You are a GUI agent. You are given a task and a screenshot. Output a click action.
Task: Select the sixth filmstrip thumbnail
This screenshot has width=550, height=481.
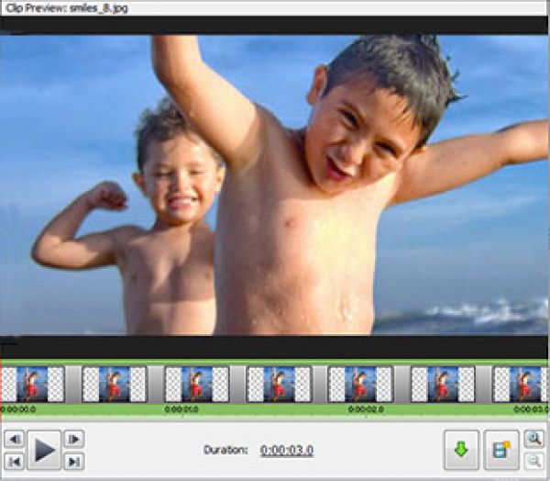point(444,384)
